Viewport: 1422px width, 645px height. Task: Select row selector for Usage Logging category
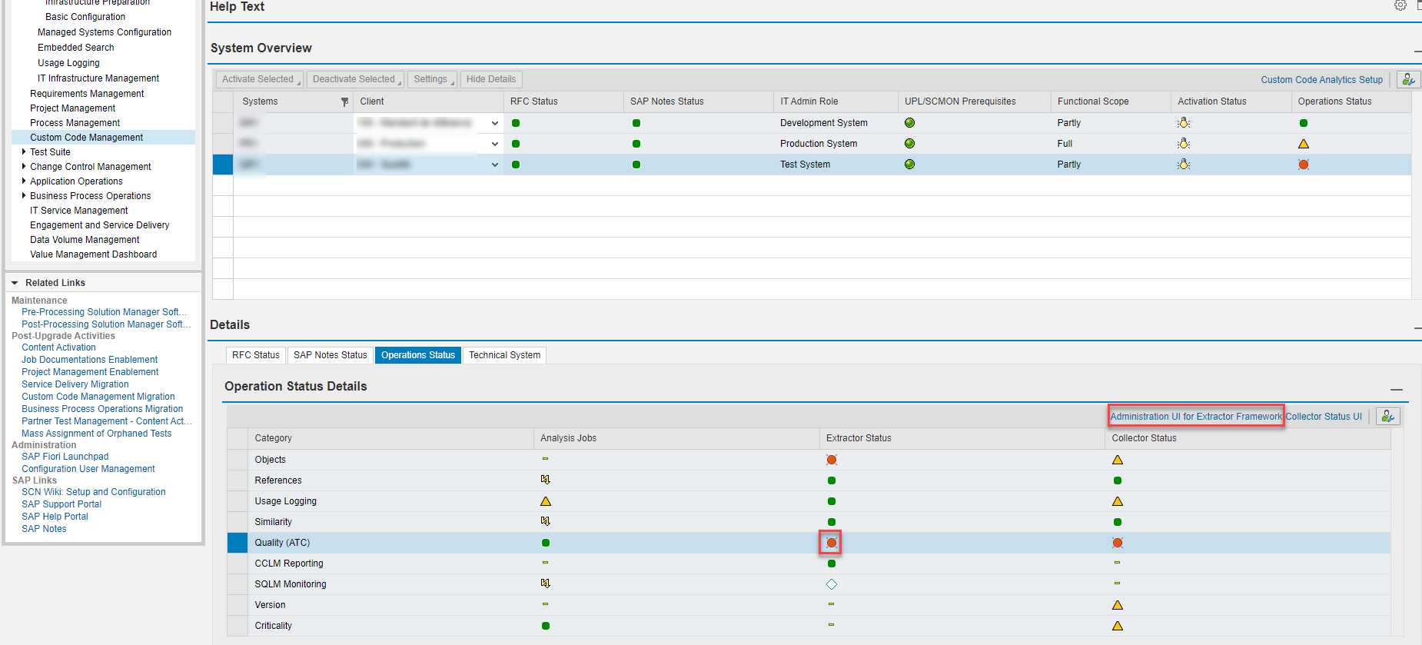click(238, 501)
